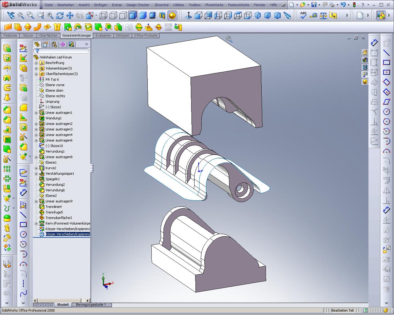Image resolution: width=394 pixels, height=315 pixels.
Task: Open the ConfigurationManager tab icon
Action: pos(54,44)
